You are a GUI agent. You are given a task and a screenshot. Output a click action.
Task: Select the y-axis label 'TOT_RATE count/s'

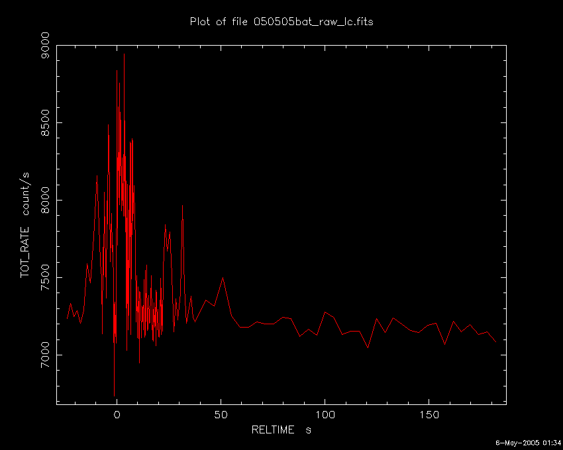(x=25, y=225)
